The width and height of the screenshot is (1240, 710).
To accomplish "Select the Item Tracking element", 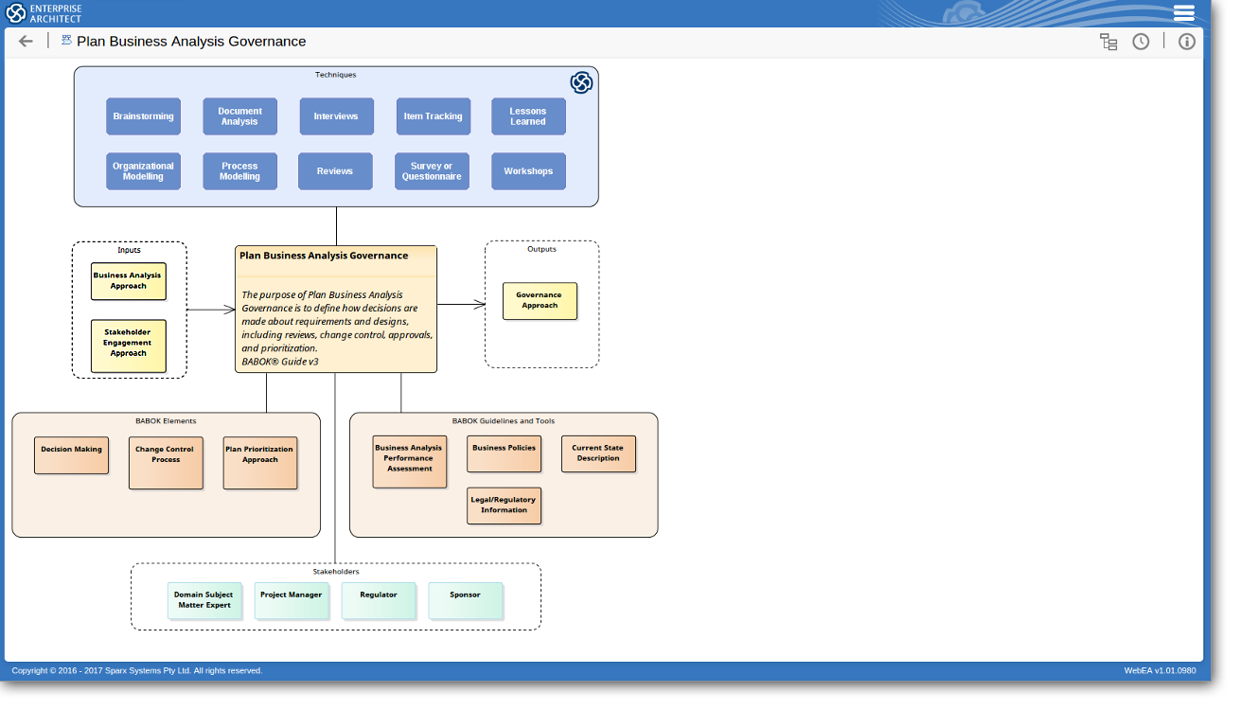I will tap(433, 116).
